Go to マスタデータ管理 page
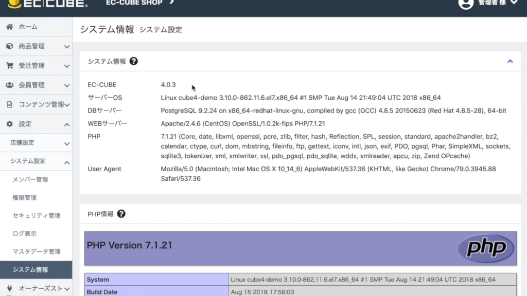 point(37,251)
